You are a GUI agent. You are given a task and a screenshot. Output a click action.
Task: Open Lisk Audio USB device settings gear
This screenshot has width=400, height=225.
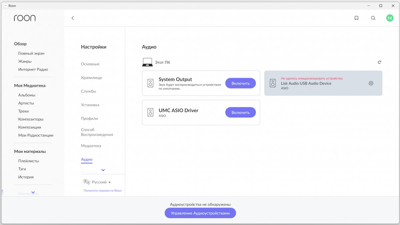point(371,83)
